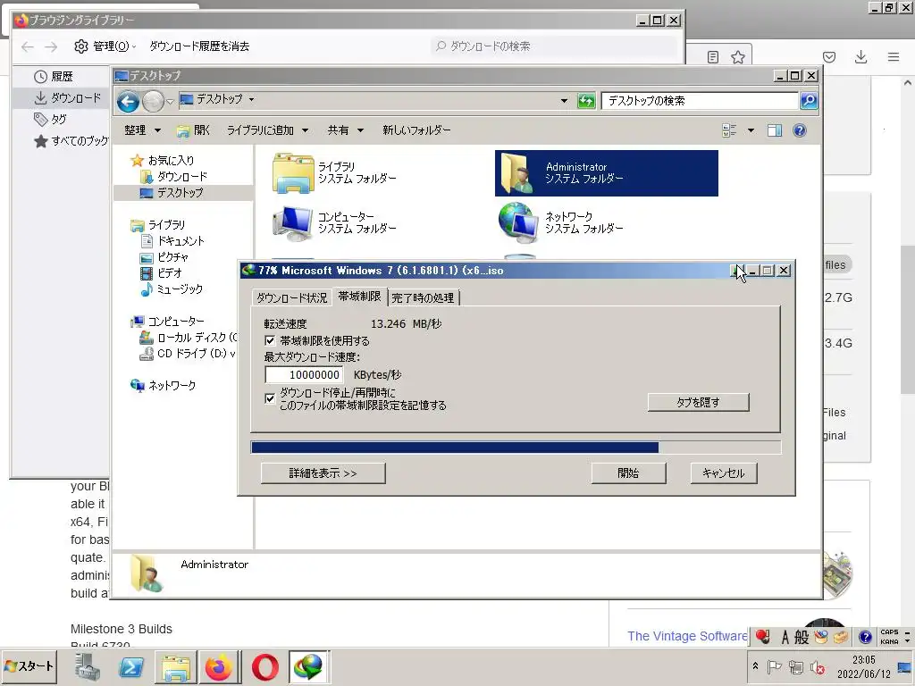Open 整理 dropdown in Explorer toolbar
This screenshot has height=686, width=915.
coord(142,130)
